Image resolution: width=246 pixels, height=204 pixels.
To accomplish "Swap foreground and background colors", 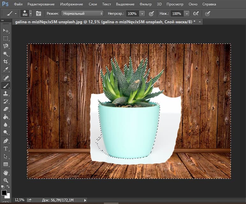I will (8, 187).
